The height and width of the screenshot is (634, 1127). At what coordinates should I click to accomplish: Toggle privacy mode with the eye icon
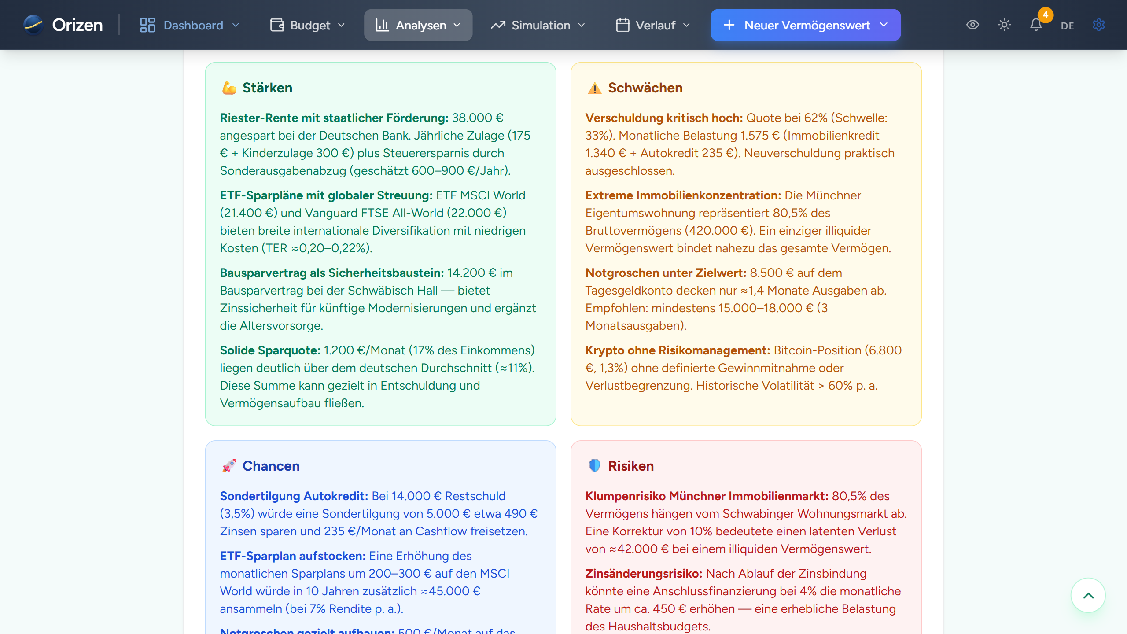[972, 25]
